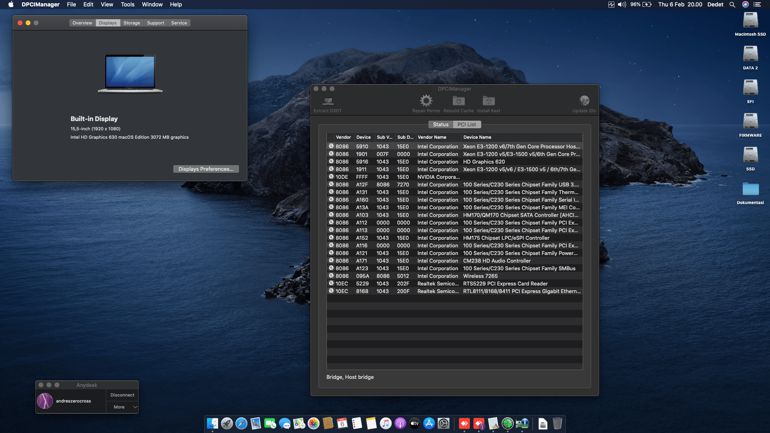The height and width of the screenshot is (433, 770).
Task: Select the HM175 Chipset LPC/eSPI Controller row
Action: (x=455, y=238)
